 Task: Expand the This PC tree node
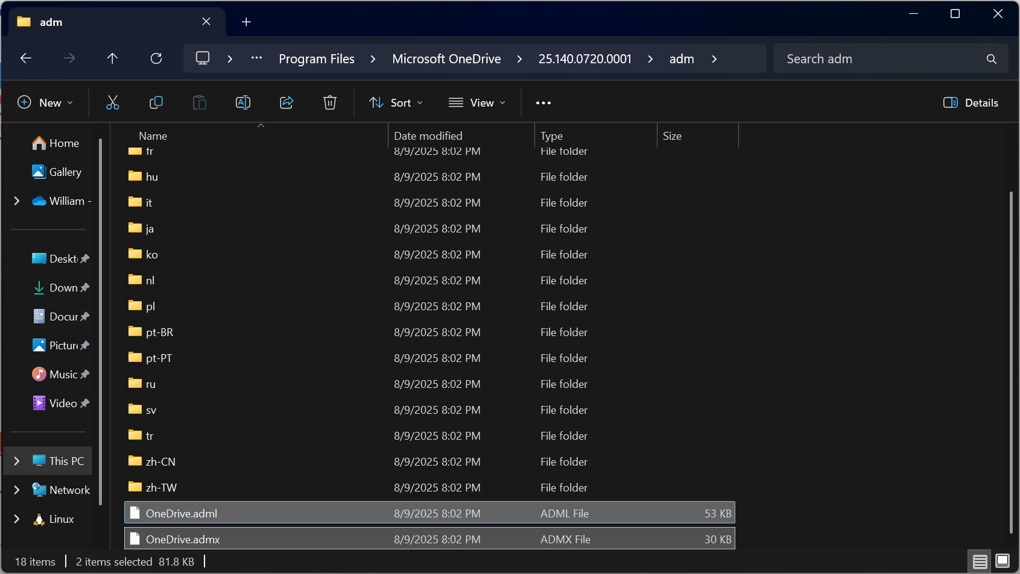[x=17, y=461]
